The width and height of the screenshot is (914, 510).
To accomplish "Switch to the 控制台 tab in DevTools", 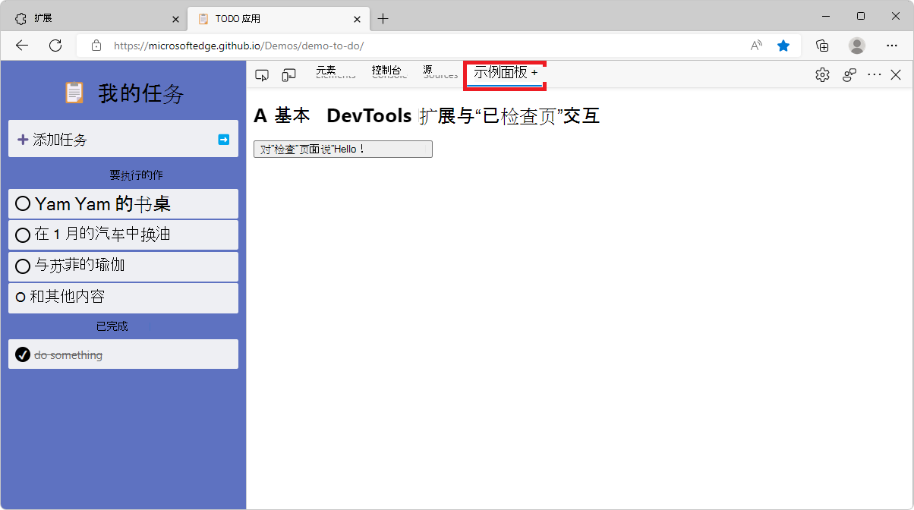I will pyautogui.click(x=388, y=73).
